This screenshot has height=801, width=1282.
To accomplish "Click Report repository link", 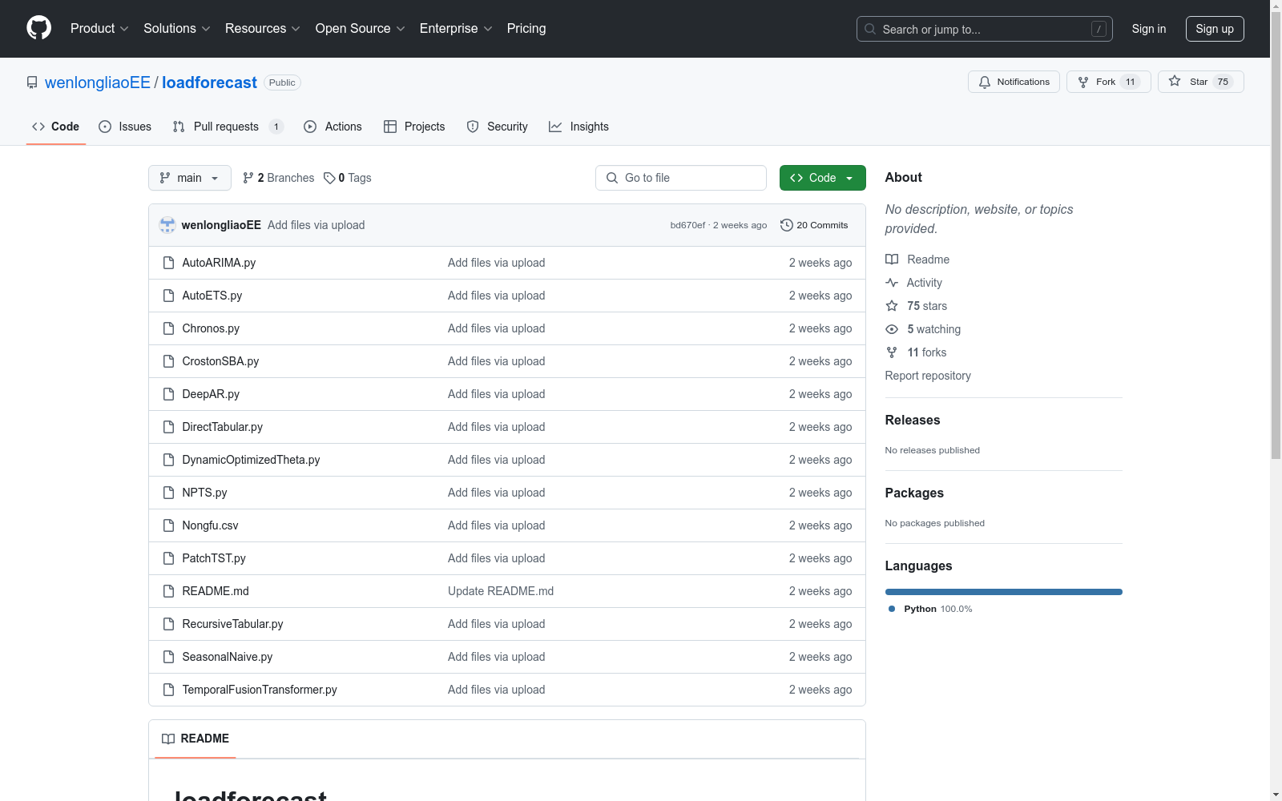I will click(x=928, y=376).
